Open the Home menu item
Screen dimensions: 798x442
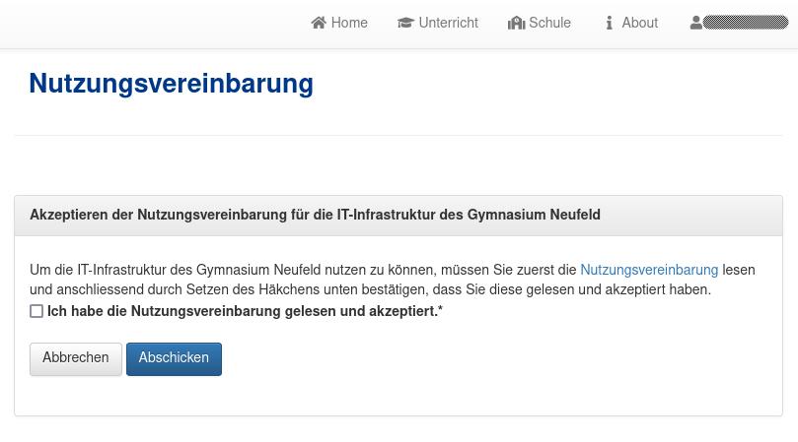pyautogui.click(x=349, y=23)
